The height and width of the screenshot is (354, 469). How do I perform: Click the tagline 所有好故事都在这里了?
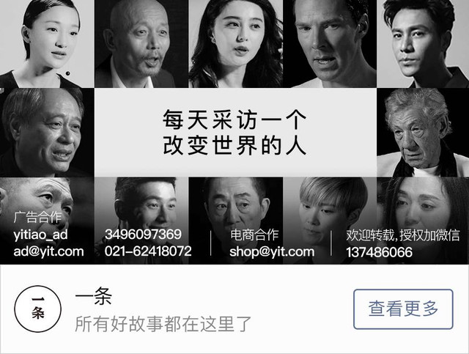(163, 323)
